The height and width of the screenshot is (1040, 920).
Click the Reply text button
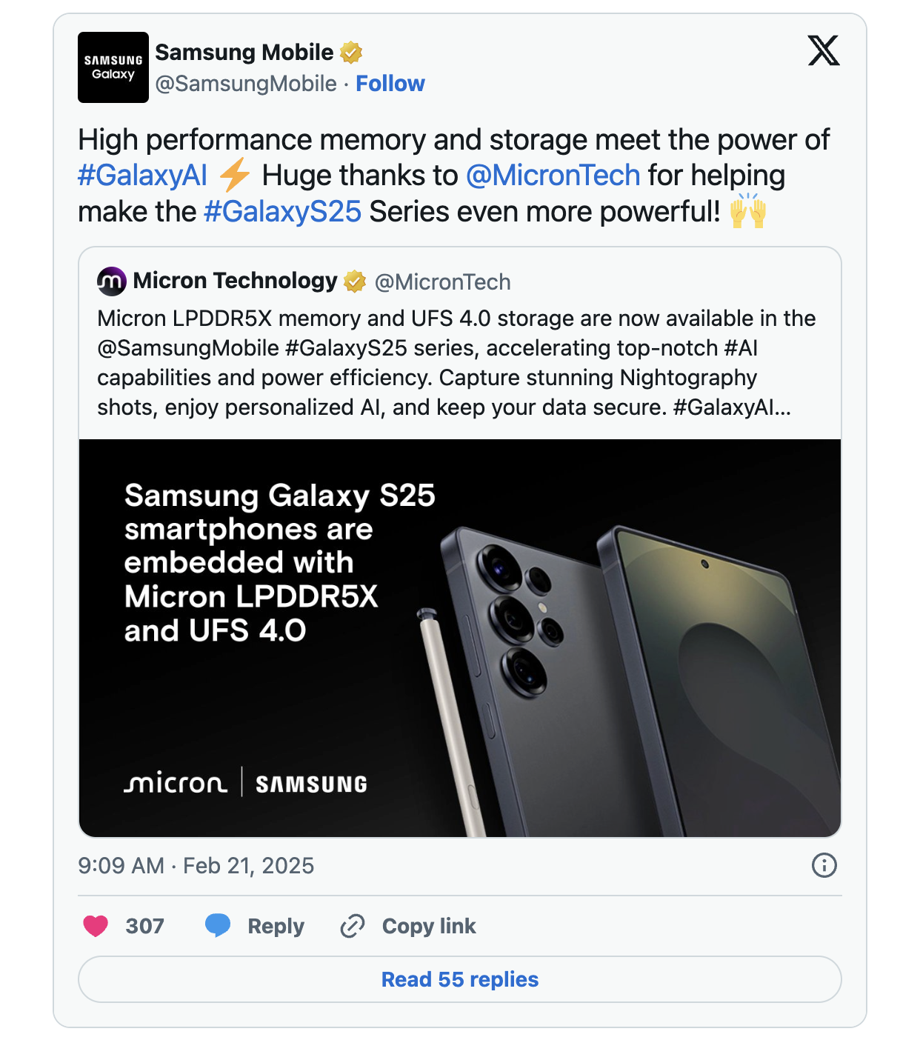[276, 926]
